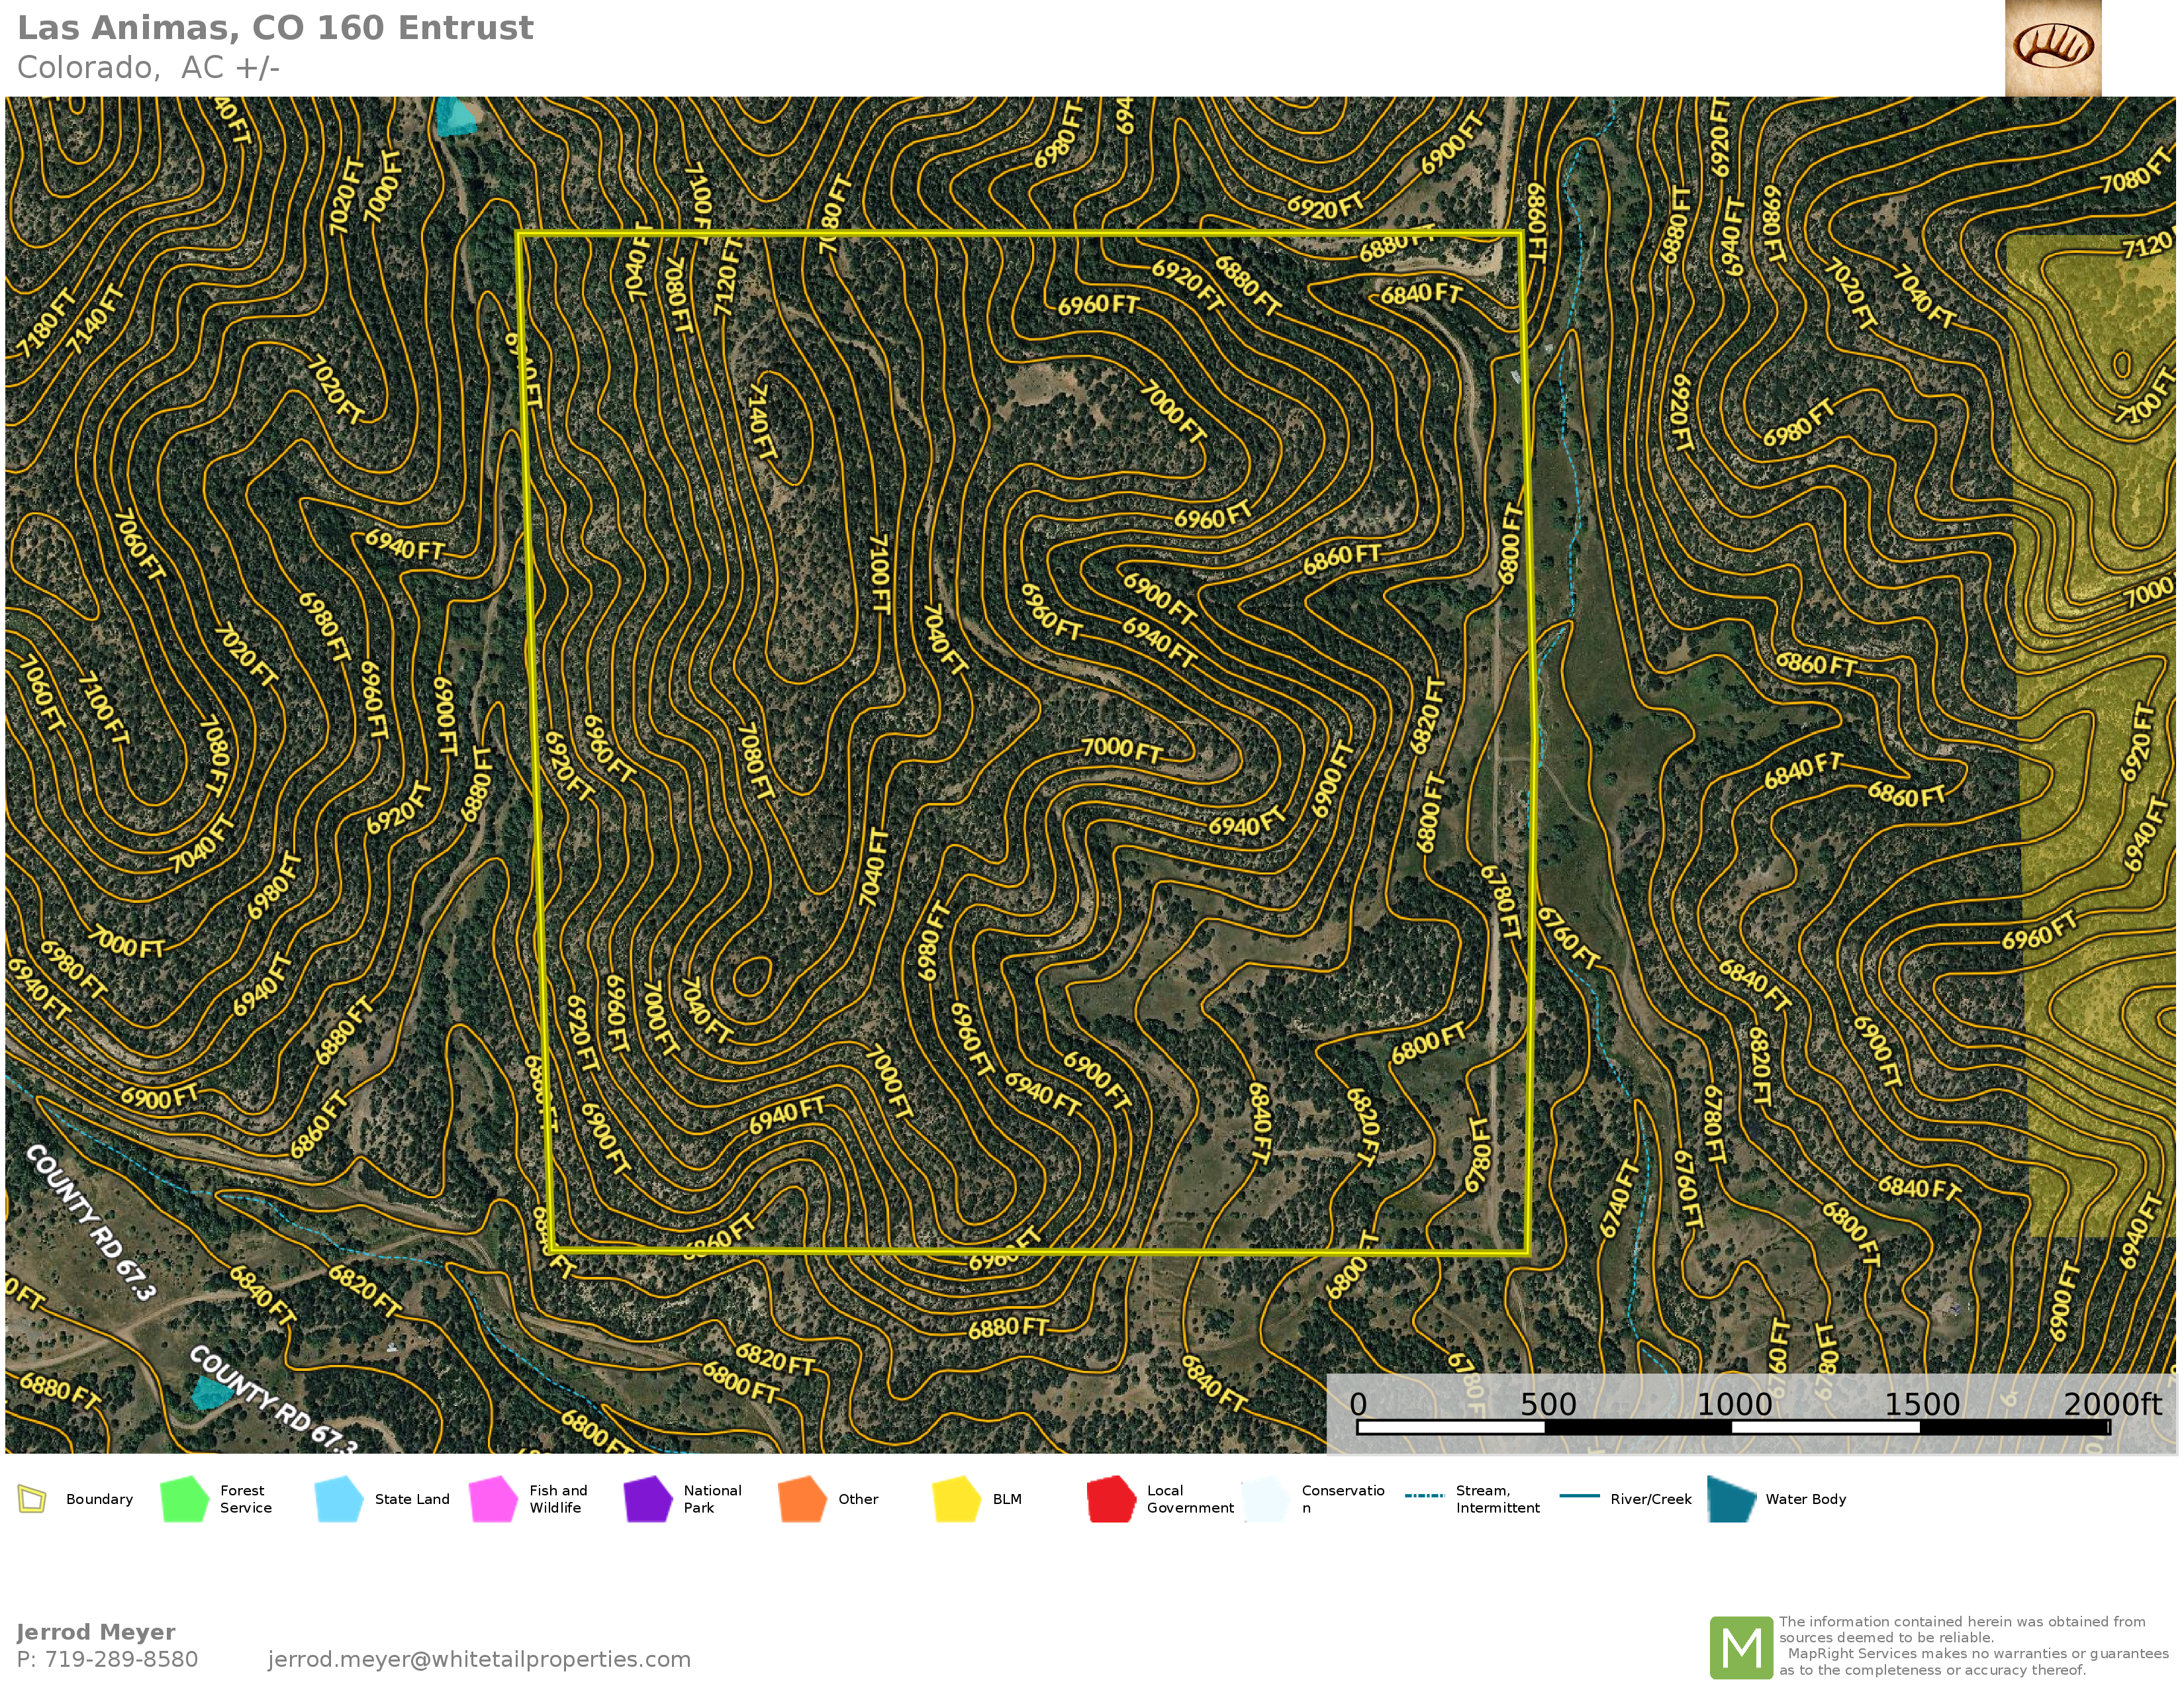This screenshot has width=2184, height=1688.
Task: Click the Stream, Intermittent dashed line symbol
Action: coord(1424,1496)
